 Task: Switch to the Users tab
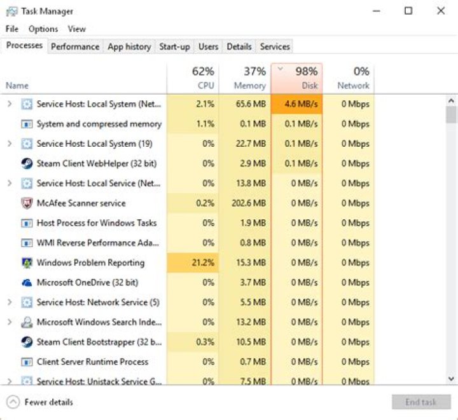pyautogui.click(x=208, y=46)
